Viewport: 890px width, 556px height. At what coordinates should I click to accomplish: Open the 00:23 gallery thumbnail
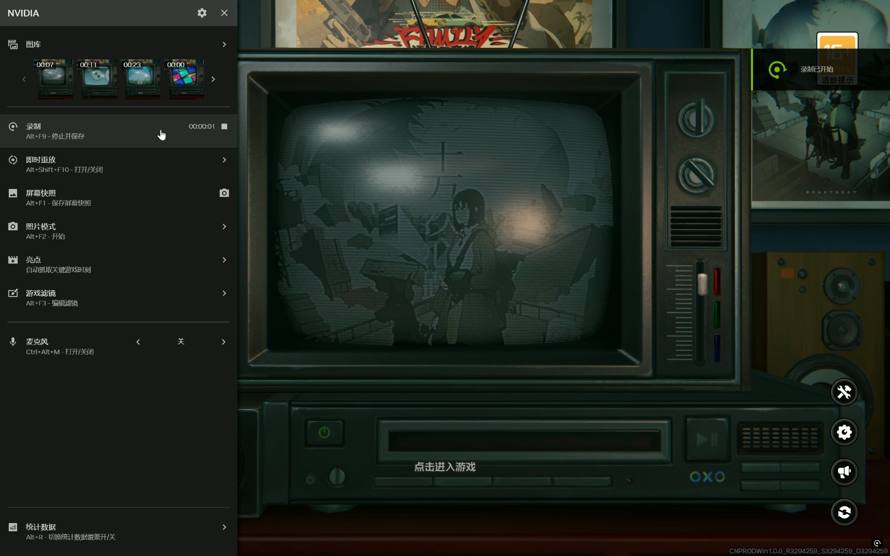tap(140, 79)
